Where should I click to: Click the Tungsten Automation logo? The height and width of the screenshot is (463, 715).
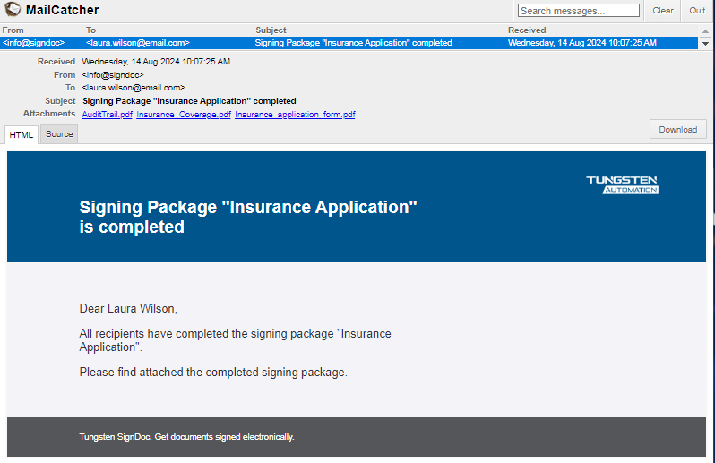(x=622, y=184)
